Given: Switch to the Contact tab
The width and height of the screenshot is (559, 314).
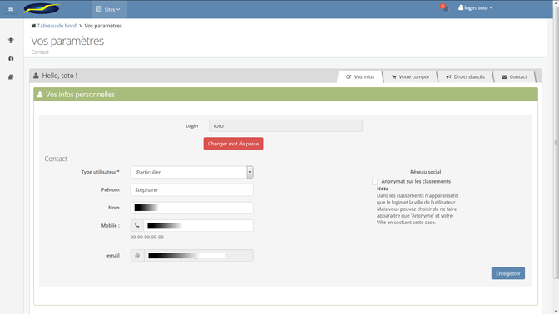Looking at the screenshot, I should point(514,77).
